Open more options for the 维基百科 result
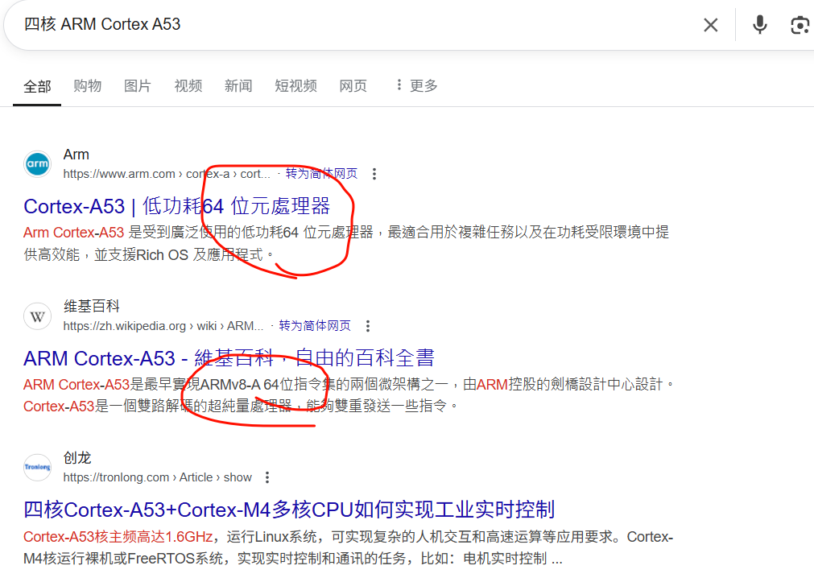 (367, 326)
